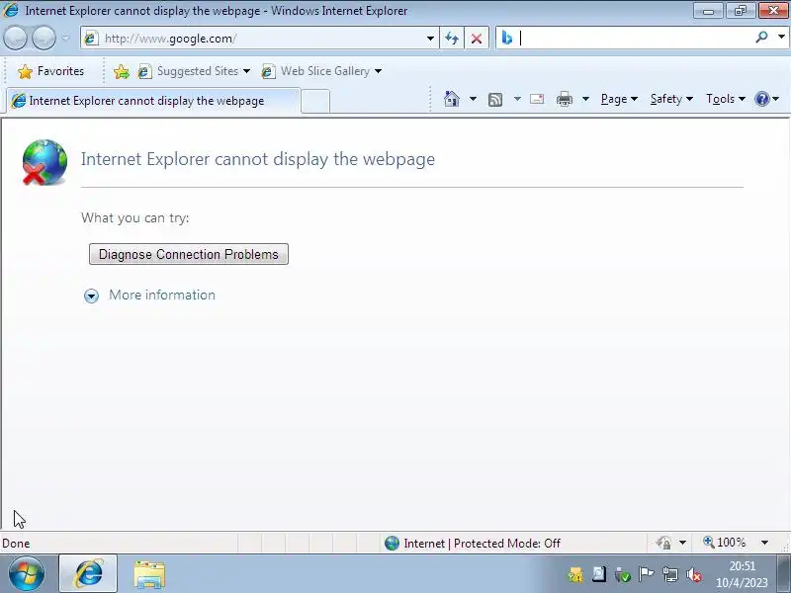Open Windows Explorer from taskbar

[x=149, y=574]
